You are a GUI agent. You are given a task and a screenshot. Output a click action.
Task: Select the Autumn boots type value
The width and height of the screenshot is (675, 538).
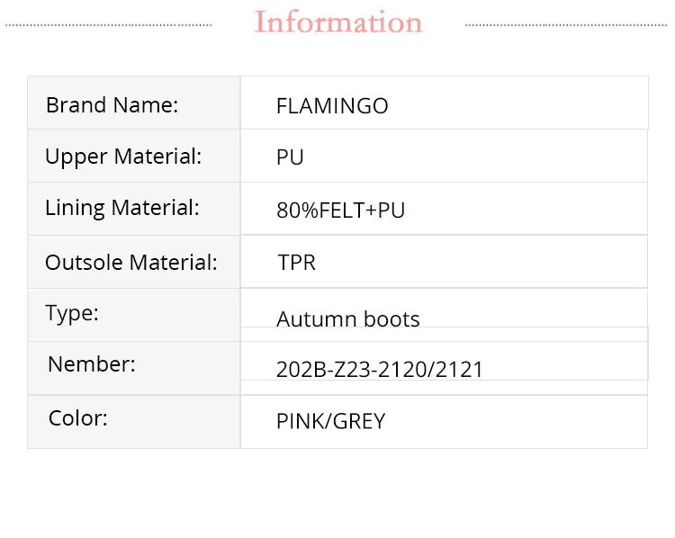(348, 319)
